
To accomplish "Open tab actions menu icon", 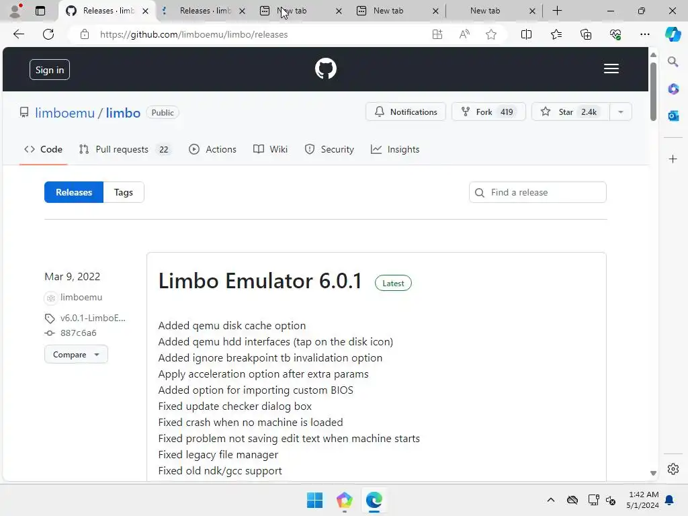I will click(40, 11).
